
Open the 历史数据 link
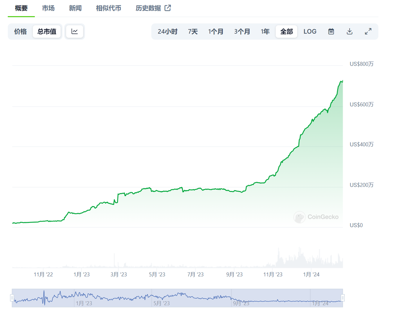pyautogui.click(x=148, y=8)
